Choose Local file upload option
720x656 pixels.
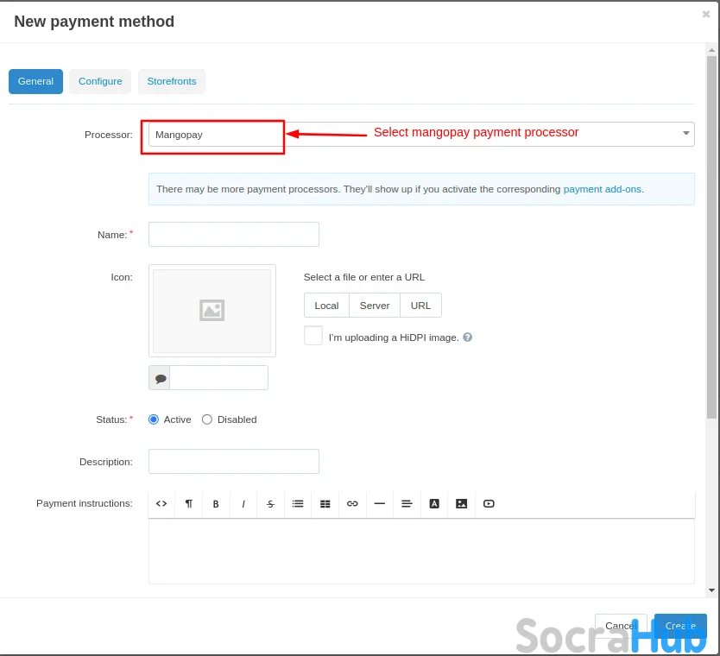[326, 306]
